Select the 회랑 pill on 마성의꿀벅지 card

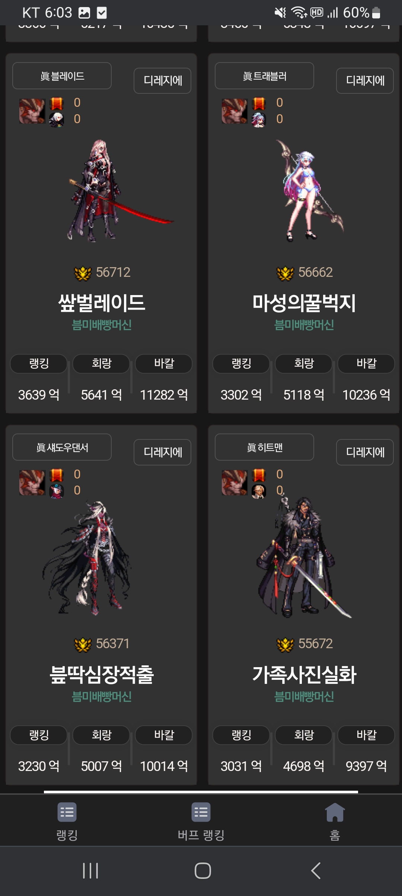304,364
